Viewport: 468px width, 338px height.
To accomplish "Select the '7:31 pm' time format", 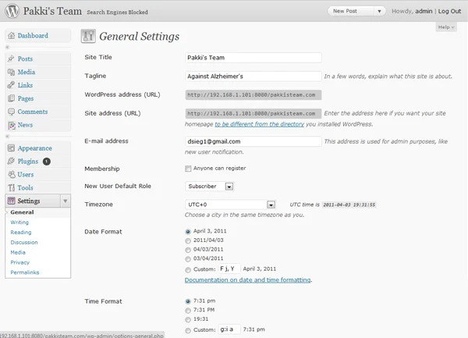I will [x=188, y=301].
